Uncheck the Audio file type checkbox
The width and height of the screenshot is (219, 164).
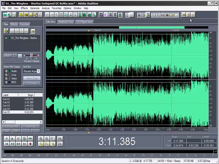[6, 71]
